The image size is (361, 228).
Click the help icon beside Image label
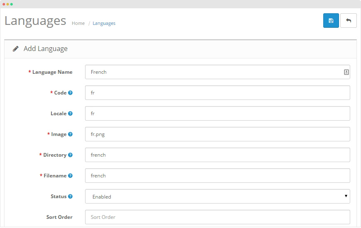[x=70, y=134]
